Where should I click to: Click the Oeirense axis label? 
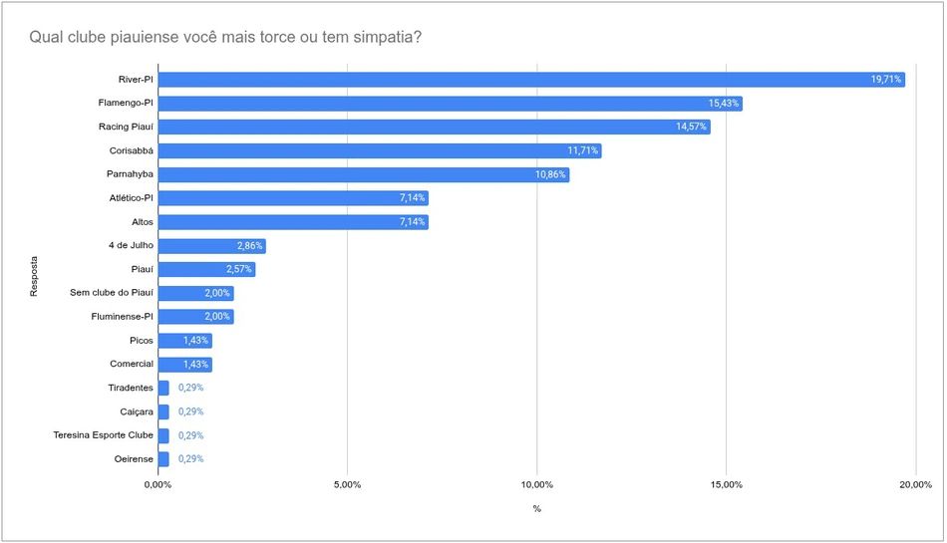click(134, 459)
